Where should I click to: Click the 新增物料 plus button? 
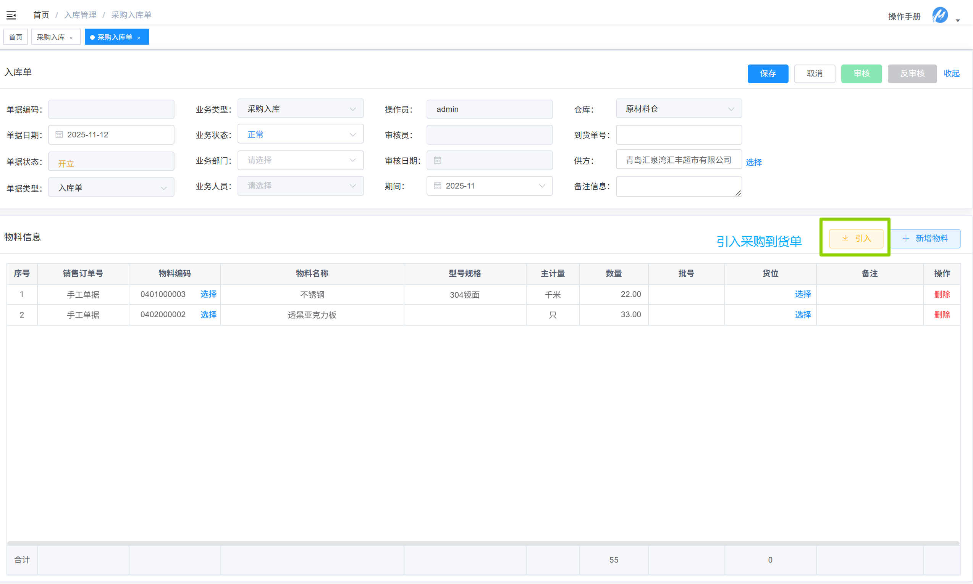click(925, 239)
